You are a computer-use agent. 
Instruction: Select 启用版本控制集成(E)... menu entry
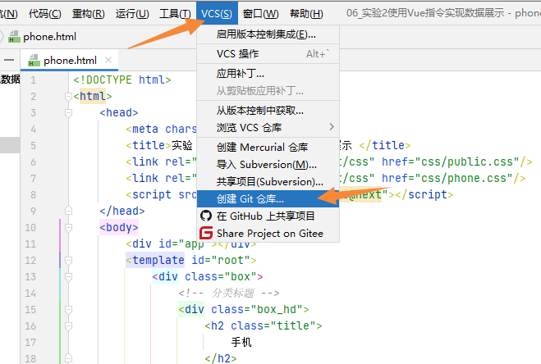pos(268,34)
